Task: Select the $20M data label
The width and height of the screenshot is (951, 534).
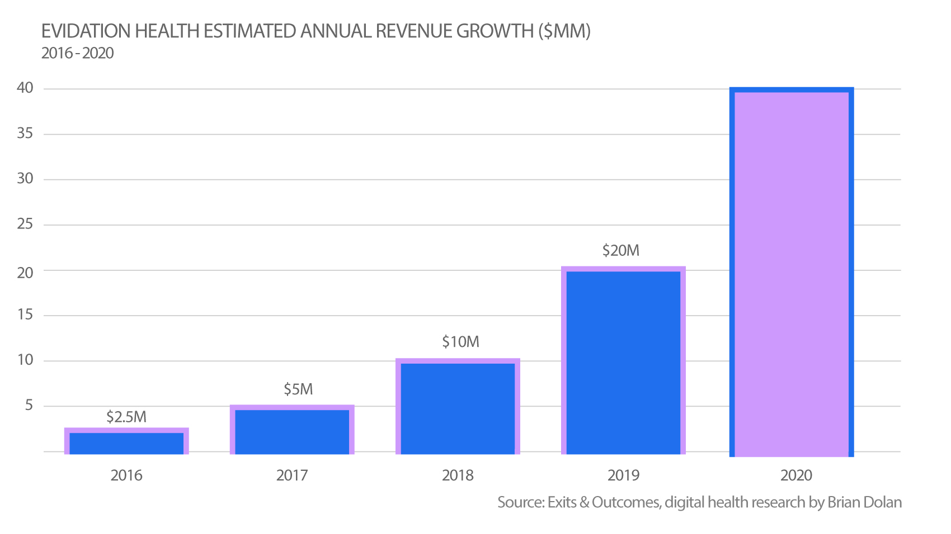Action: pos(620,250)
